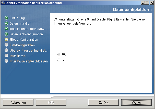Close the installer window
The height and width of the screenshot is (109, 155).
click(x=152, y=3)
